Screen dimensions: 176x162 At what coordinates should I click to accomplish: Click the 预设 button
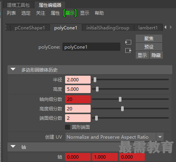tap(149, 47)
